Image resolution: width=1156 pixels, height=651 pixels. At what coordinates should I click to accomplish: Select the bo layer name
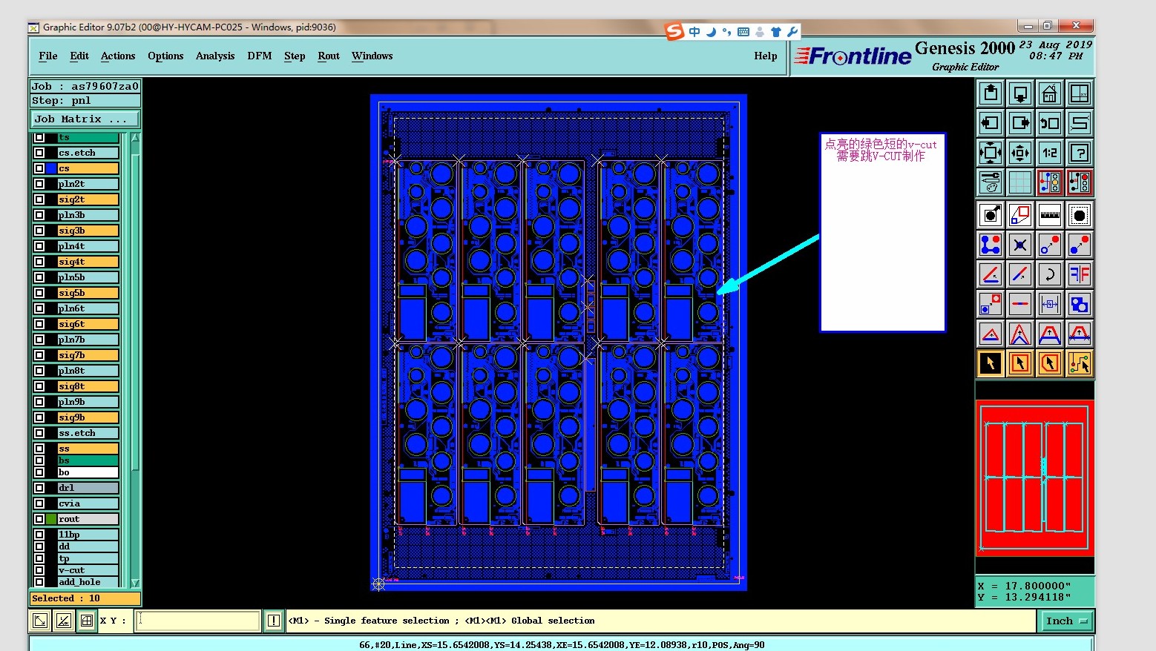88,472
